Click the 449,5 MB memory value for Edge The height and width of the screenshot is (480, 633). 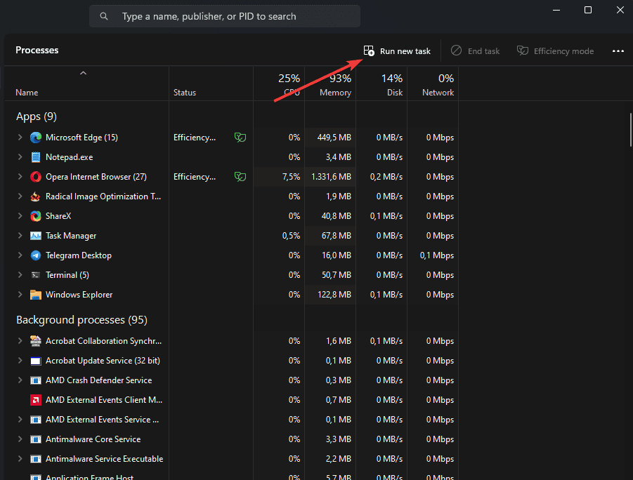click(334, 138)
